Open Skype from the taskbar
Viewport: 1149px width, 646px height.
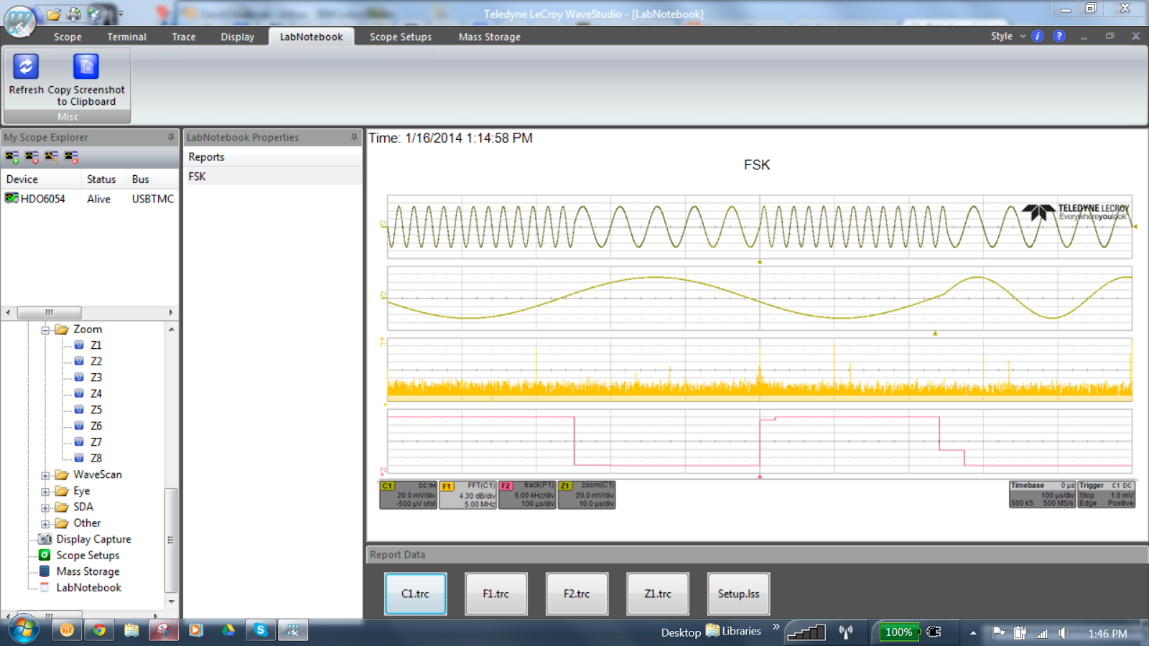click(260, 630)
